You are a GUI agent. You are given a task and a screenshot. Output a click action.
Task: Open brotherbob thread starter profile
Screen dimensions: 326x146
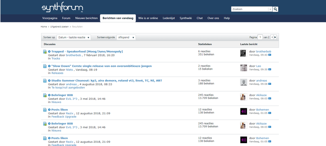pos(73,55)
